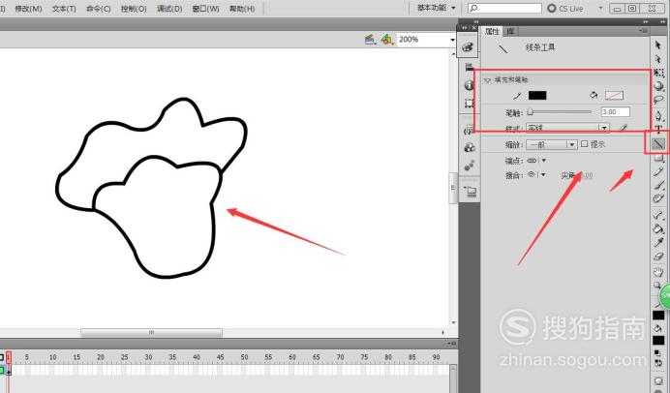
Task: Click the black stroke color swatch in properties
Action: tap(537, 95)
